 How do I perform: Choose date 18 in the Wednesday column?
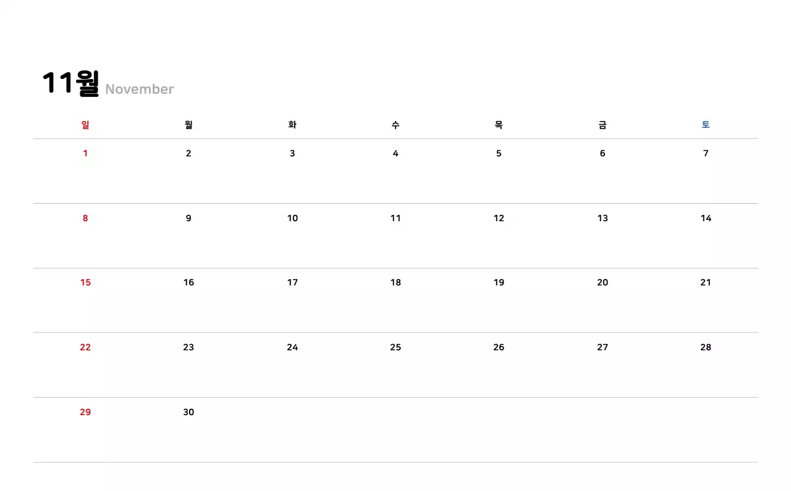(x=395, y=283)
